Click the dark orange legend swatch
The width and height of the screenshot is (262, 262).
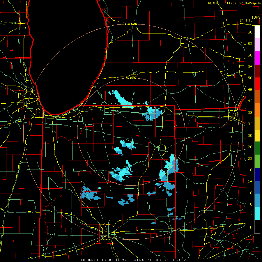(x=257, y=97)
